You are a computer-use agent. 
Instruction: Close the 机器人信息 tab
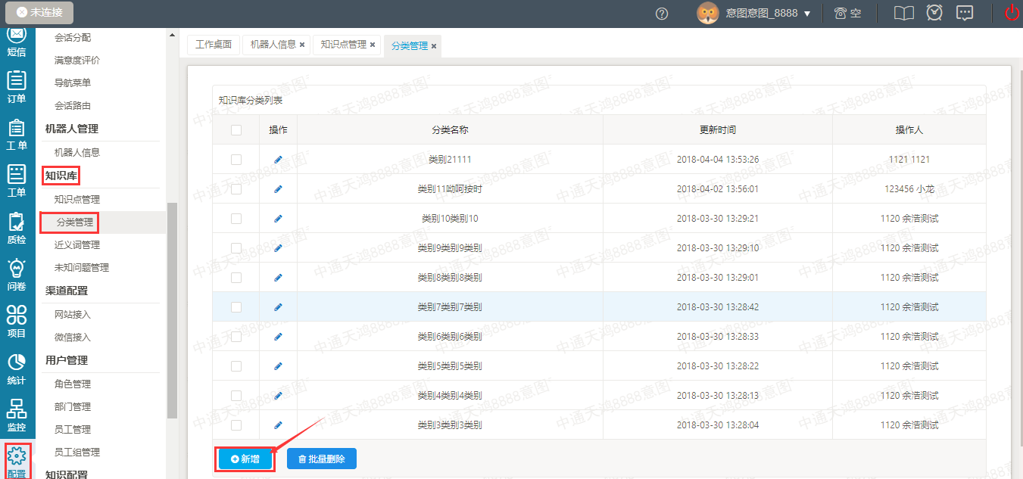pyautogui.click(x=302, y=45)
